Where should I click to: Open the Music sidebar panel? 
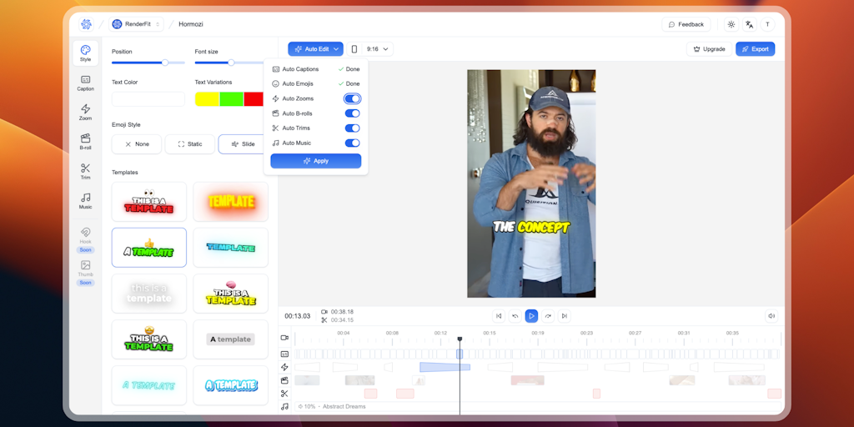pos(86,200)
